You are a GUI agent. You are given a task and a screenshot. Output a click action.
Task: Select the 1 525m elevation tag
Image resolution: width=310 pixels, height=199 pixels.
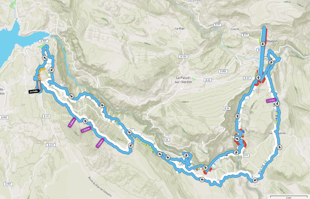(x=86, y=130)
